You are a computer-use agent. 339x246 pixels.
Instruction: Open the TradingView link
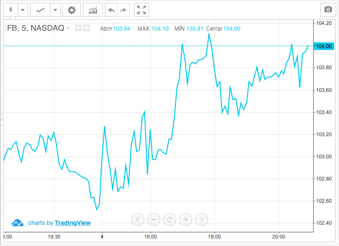[x=72, y=223]
